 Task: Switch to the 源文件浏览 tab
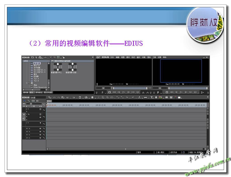[x=48, y=93]
